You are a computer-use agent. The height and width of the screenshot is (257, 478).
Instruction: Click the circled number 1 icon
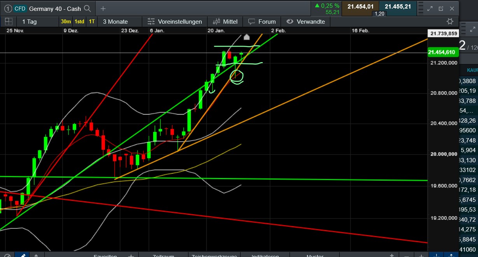(7, 8)
